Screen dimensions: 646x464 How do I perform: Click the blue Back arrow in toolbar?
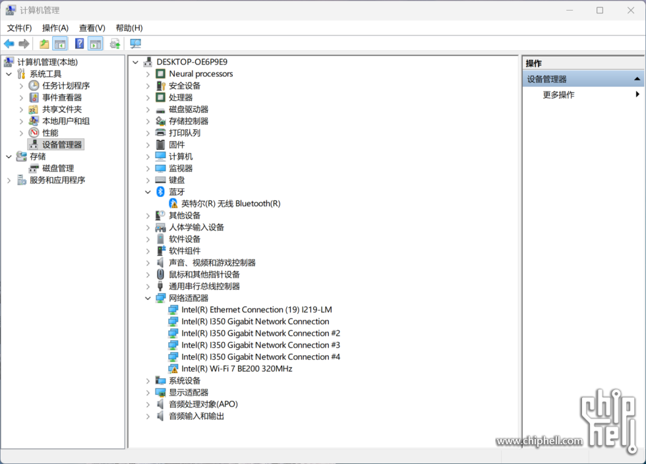pos(9,44)
